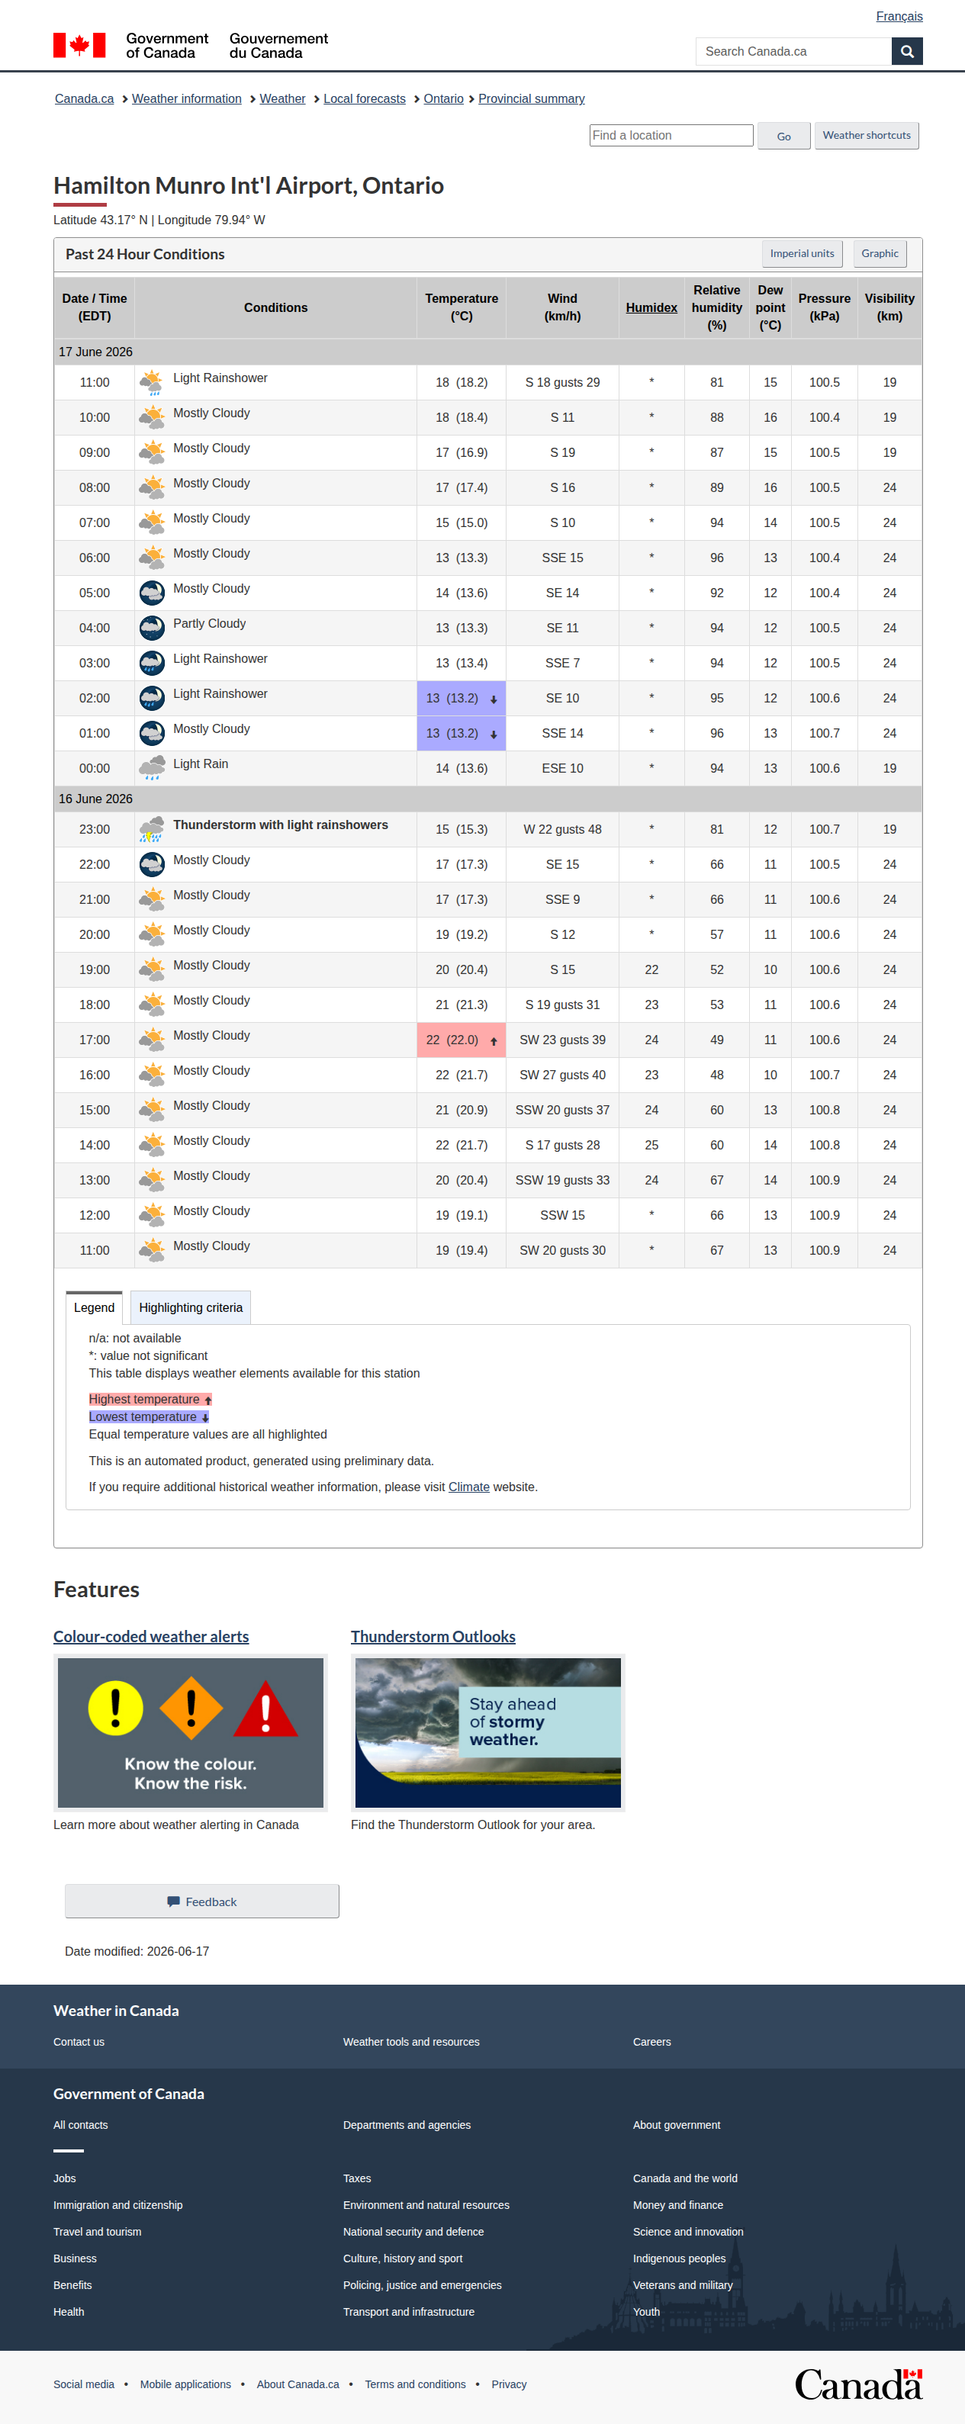Open the Climate website link
This screenshot has height=2424, width=965.
pos(469,1487)
